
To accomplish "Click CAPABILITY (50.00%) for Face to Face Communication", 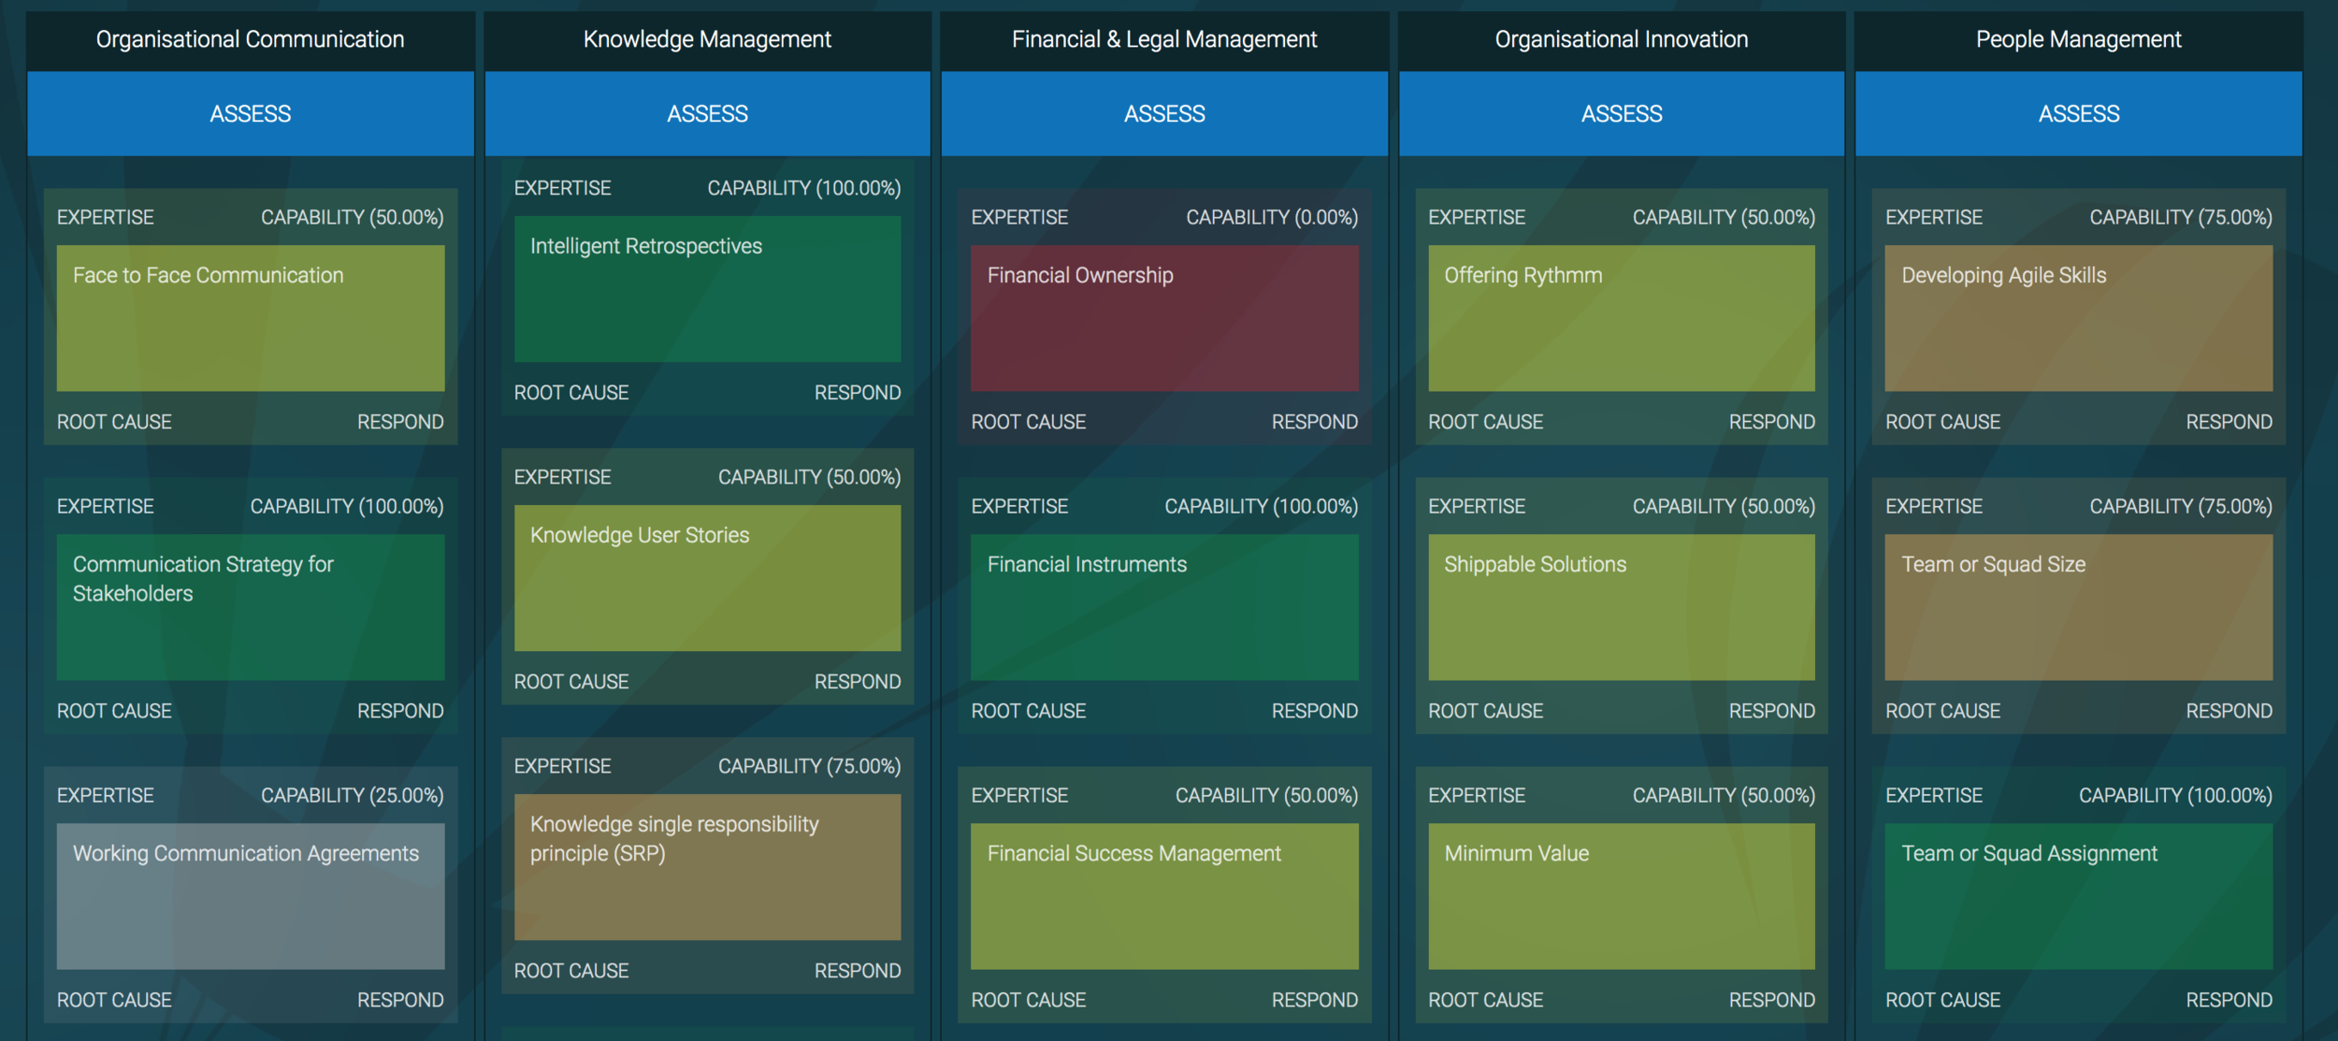I will [x=353, y=217].
